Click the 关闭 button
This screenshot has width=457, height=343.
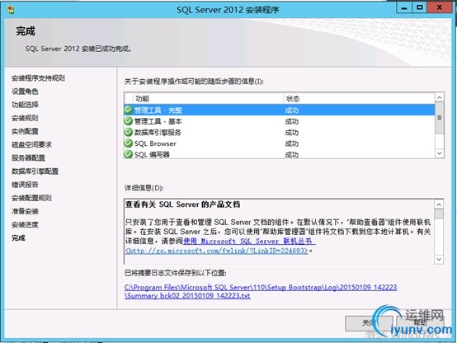pos(369,323)
